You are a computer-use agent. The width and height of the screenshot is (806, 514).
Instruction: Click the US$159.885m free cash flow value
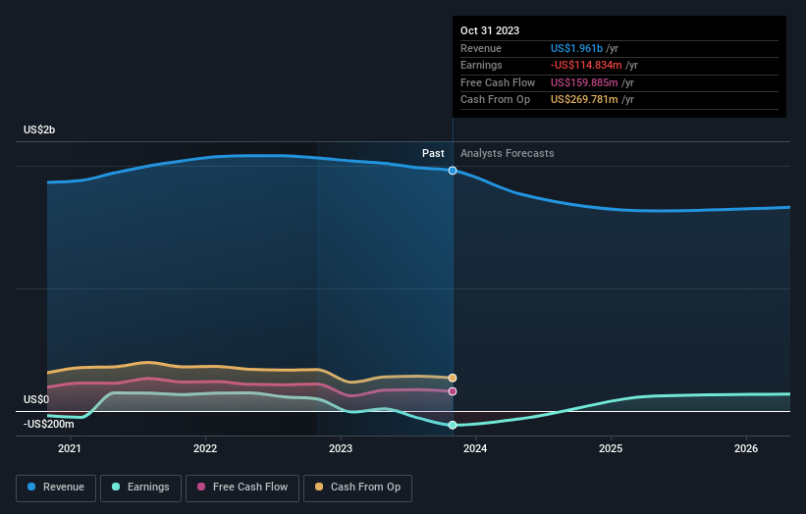tap(584, 82)
